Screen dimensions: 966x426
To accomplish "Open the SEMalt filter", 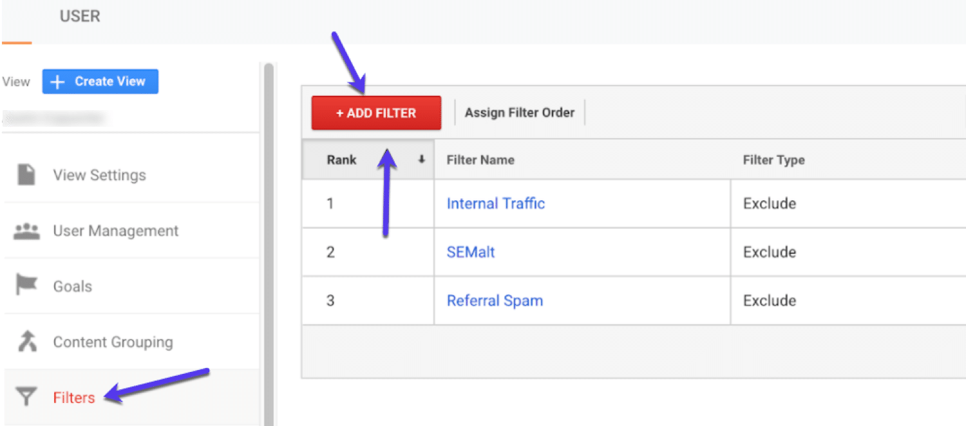I will (x=470, y=252).
